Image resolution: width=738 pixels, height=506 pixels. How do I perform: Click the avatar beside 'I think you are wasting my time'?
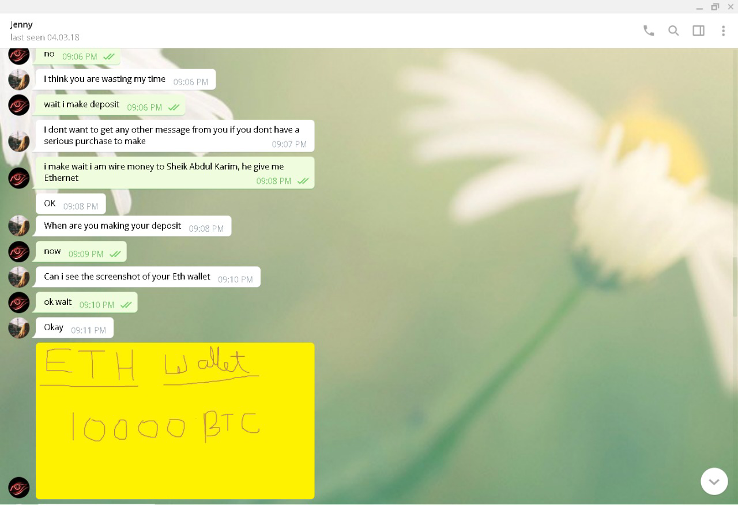click(19, 80)
